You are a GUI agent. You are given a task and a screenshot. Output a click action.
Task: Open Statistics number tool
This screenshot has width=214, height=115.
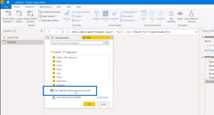point(97,16)
